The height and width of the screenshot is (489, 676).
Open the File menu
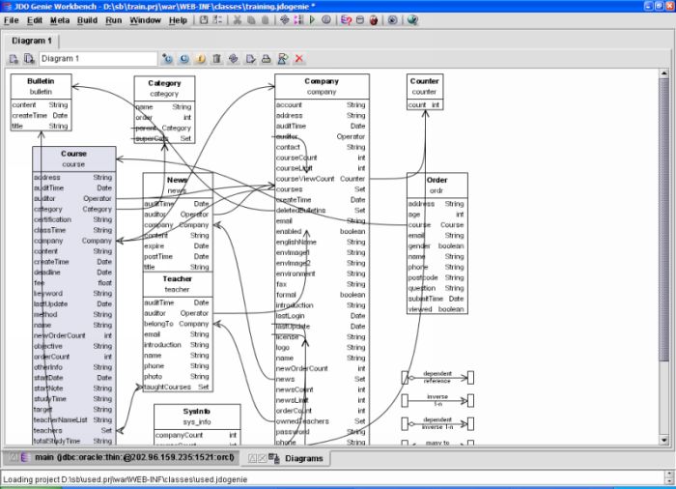pyautogui.click(x=12, y=20)
